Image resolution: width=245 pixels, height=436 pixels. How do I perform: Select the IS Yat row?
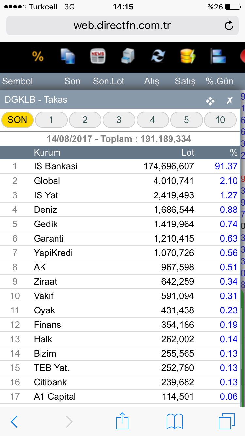coord(120,195)
